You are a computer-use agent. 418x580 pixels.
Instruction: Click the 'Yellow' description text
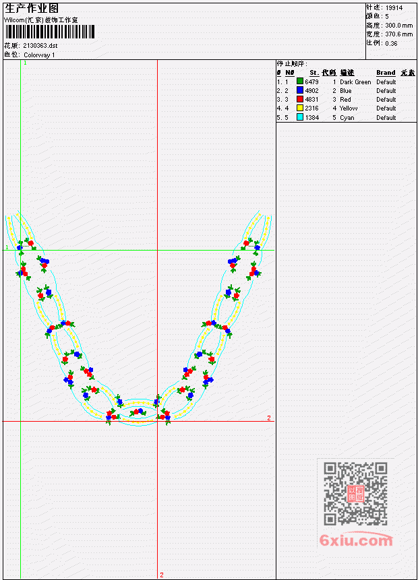(349, 108)
